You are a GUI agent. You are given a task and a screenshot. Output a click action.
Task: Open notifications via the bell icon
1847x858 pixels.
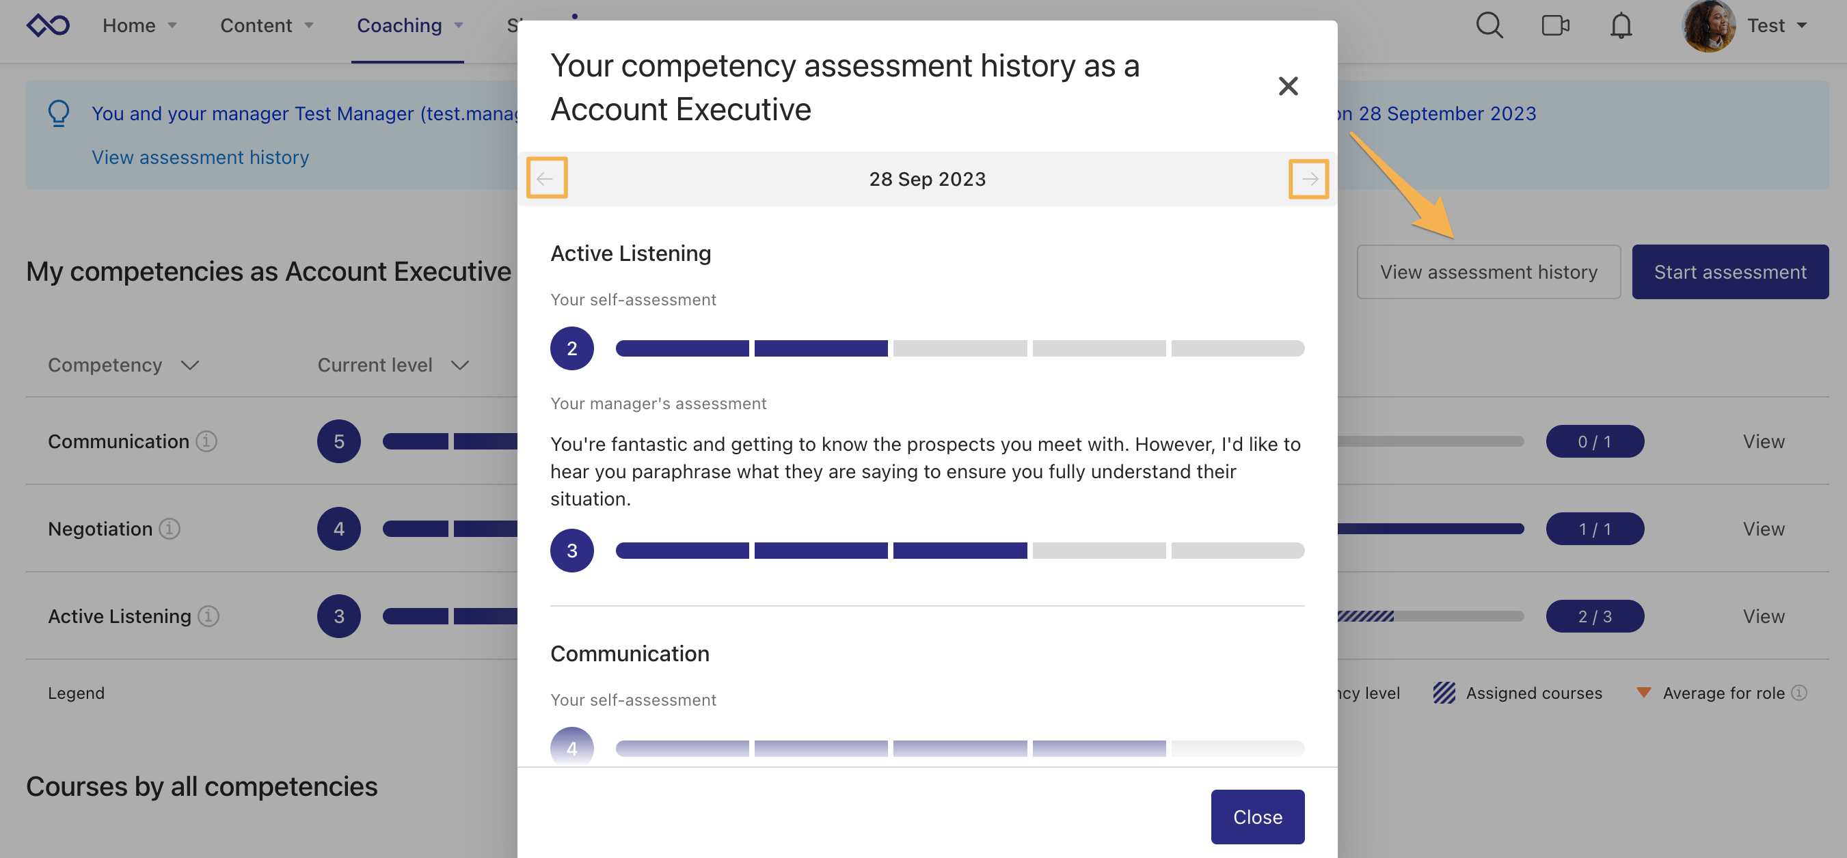(1621, 26)
